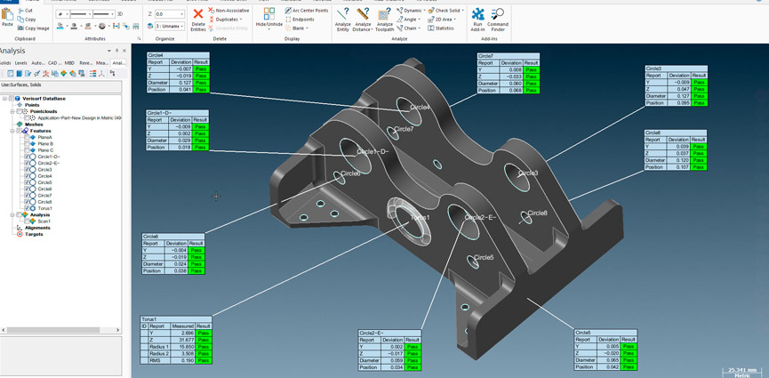Image resolution: width=769 pixels, height=378 pixels.
Task: Click the Paste icon in Clipboard
Action: [7, 16]
